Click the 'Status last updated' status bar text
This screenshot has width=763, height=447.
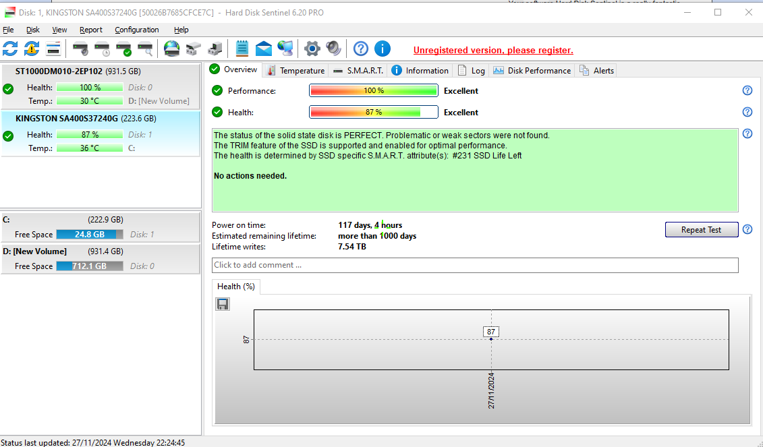click(92, 443)
